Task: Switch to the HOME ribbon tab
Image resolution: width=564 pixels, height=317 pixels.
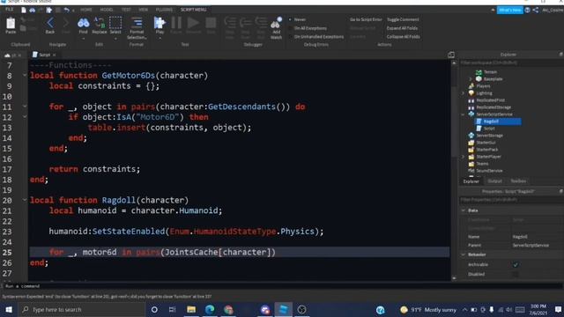Action: coord(86,10)
